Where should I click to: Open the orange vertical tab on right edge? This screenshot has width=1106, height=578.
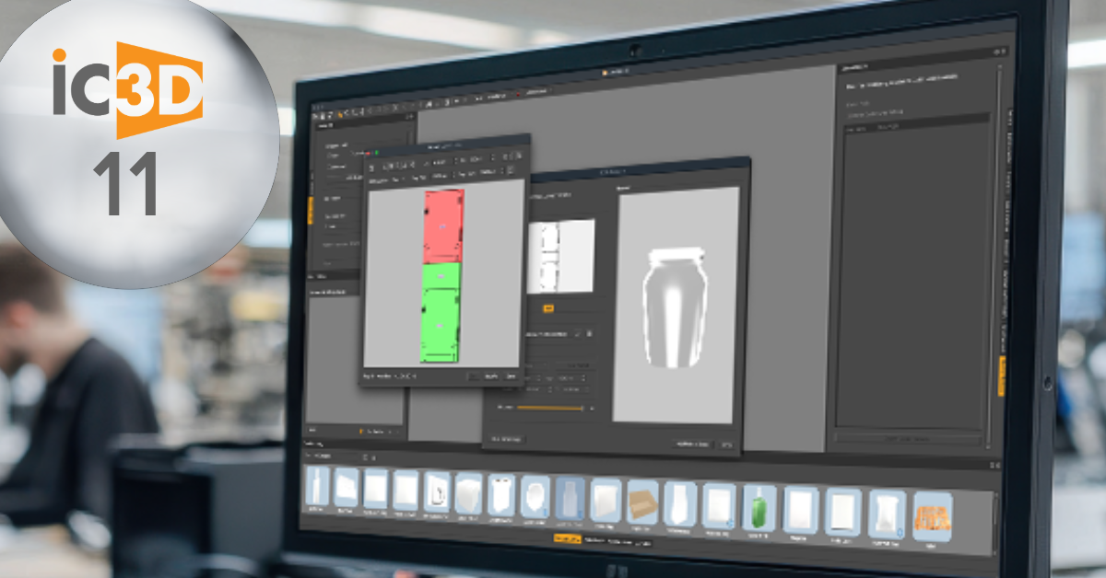pos(1002,376)
